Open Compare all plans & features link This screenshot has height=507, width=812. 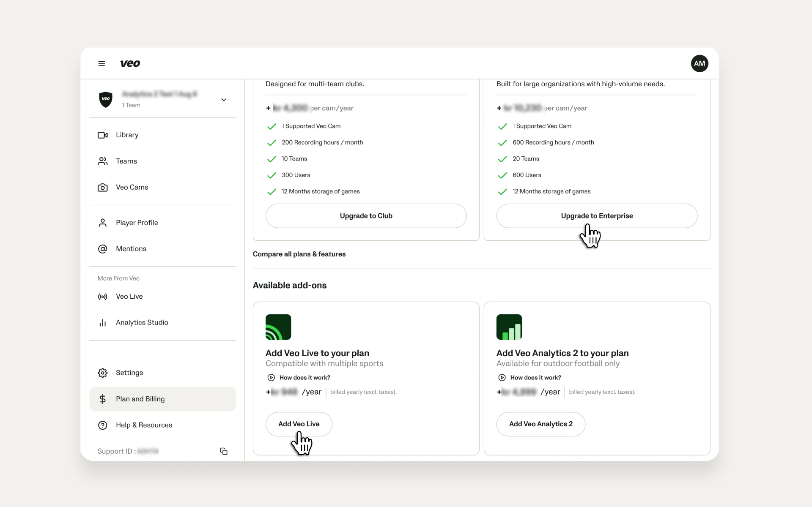pyautogui.click(x=299, y=254)
